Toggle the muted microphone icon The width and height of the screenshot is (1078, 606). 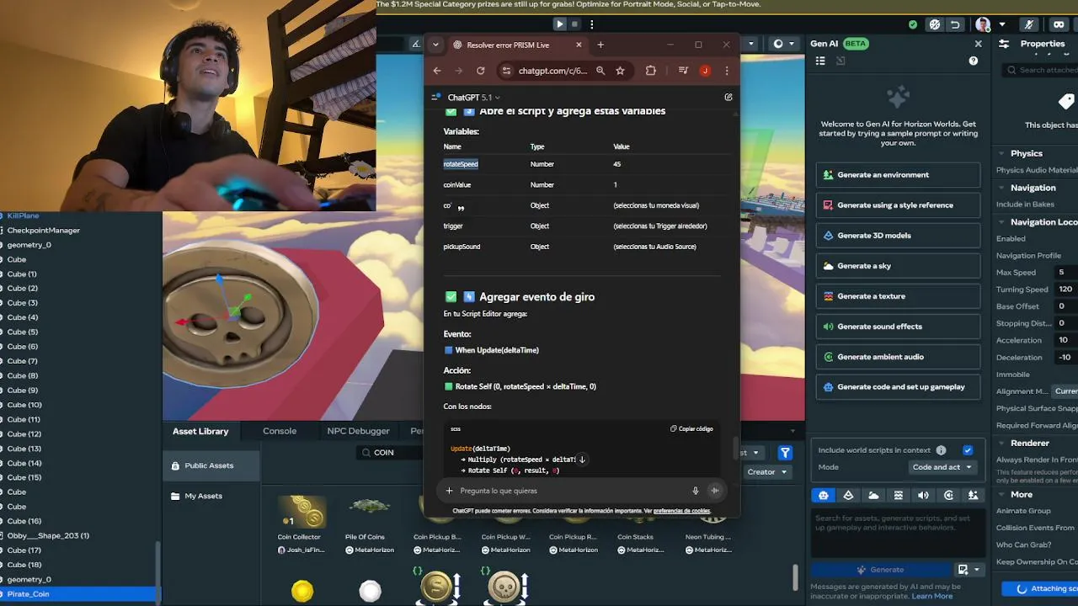[1028, 24]
